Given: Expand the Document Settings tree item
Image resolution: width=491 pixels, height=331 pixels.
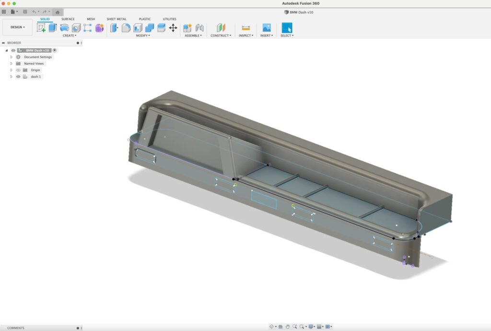Looking at the screenshot, I should click(x=11, y=57).
